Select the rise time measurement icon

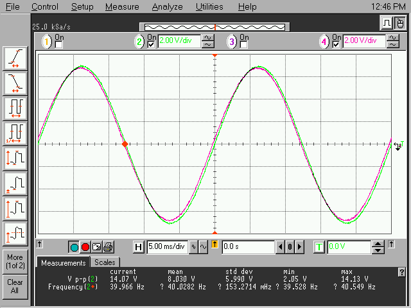point(15,58)
